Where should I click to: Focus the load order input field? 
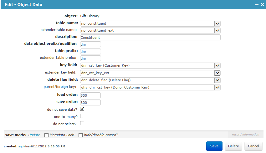click(x=90, y=95)
